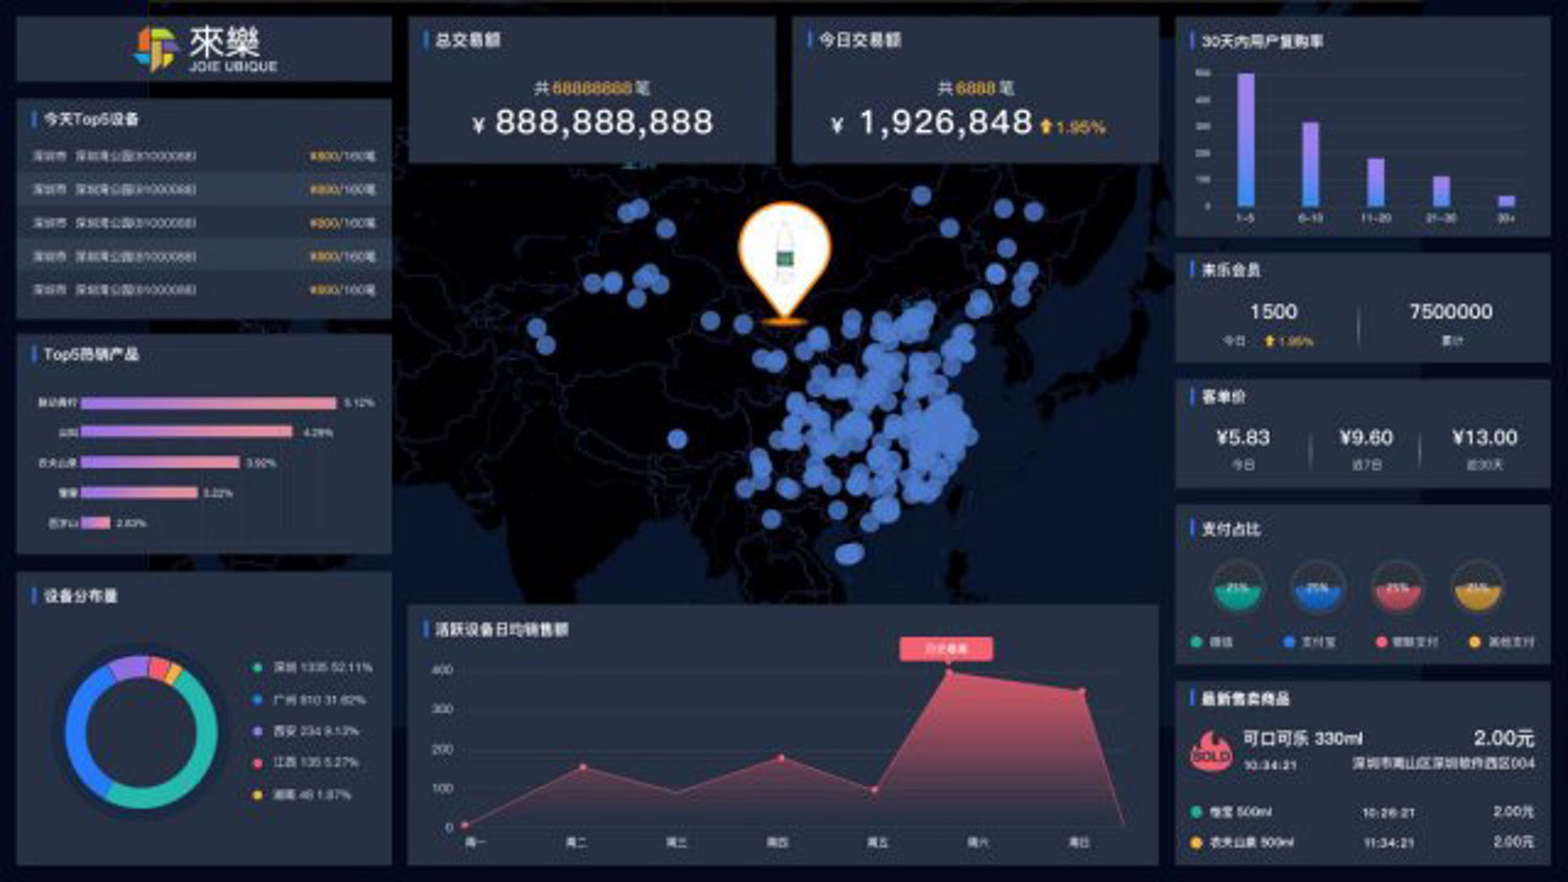Click the ¥9.60 average order value
The width and height of the screenshot is (1568, 882).
[1366, 438]
